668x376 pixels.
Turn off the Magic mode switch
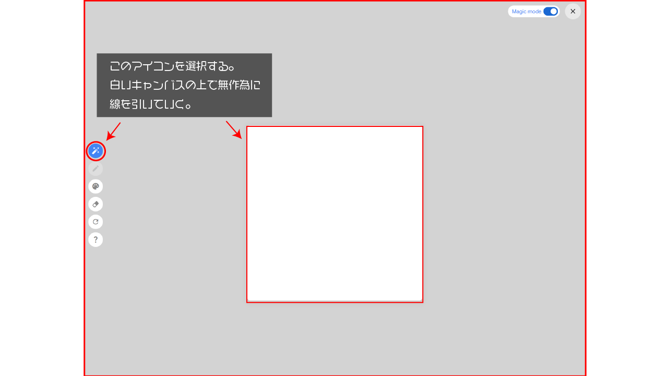pyautogui.click(x=551, y=11)
